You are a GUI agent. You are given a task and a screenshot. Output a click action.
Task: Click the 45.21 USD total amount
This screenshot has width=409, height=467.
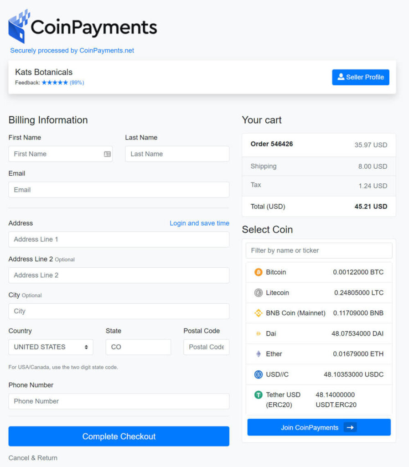point(371,207)
